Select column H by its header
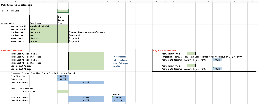The height and width of the screenshot is (104, 258). [x=119, y=1]
